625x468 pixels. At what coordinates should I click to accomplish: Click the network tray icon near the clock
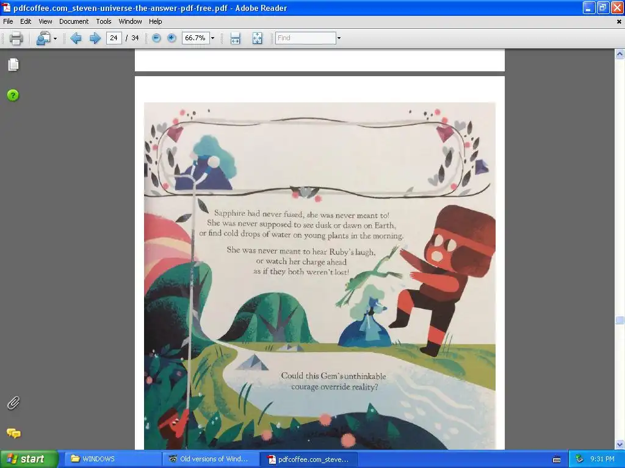click(x=579, y=459)
